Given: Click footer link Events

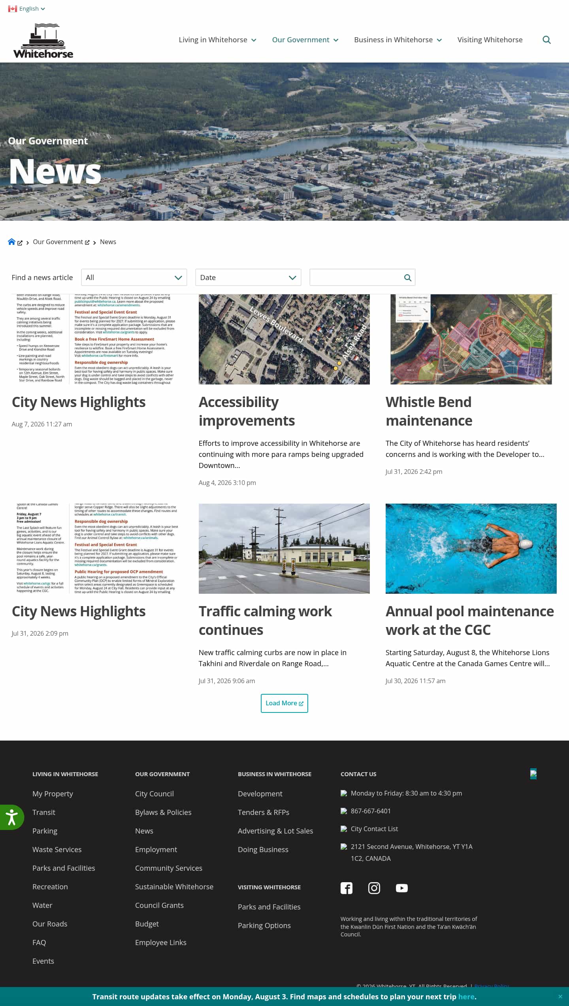Looking at the screenshot, I should click(43, 961).
